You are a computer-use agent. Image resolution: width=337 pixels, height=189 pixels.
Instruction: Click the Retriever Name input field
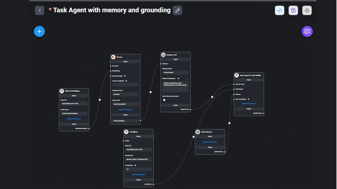coord(176,72)
